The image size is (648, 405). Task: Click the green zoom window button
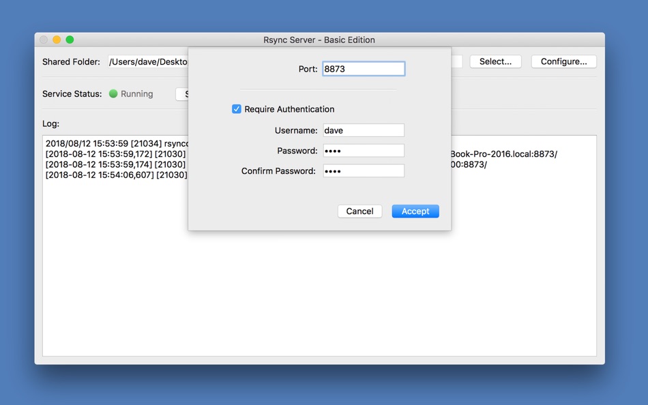(x=70, y=40)
